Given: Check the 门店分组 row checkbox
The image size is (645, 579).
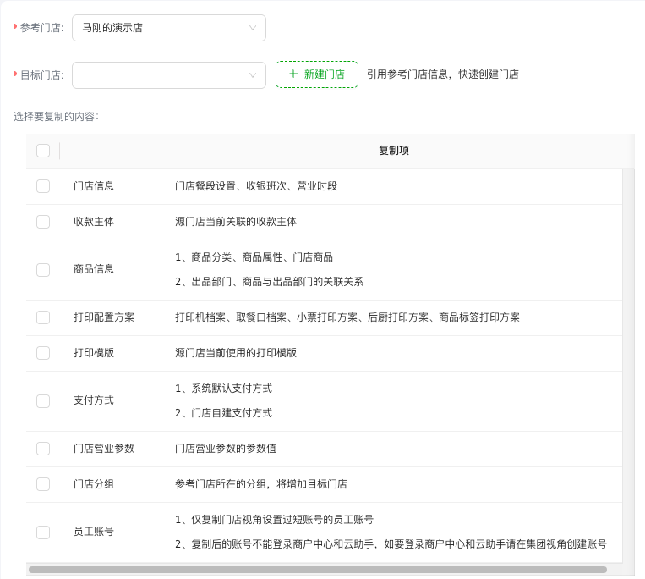Looking at the screenshot, I should click(43, 484).
